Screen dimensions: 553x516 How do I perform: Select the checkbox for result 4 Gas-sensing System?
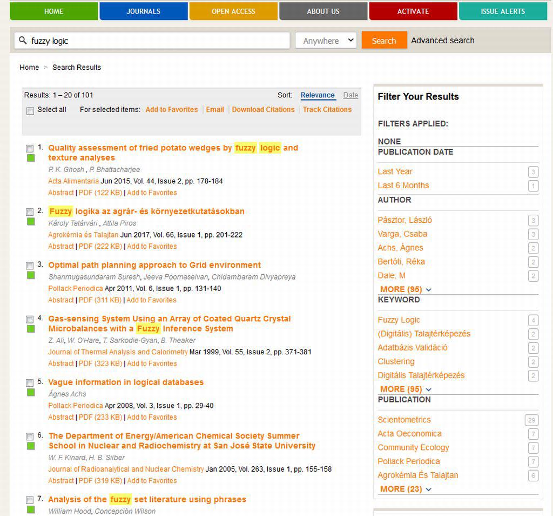pyautogui.click(x=30, y=319)
